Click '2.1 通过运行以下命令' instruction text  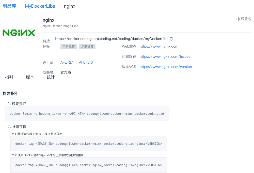(x=37, y=134)
